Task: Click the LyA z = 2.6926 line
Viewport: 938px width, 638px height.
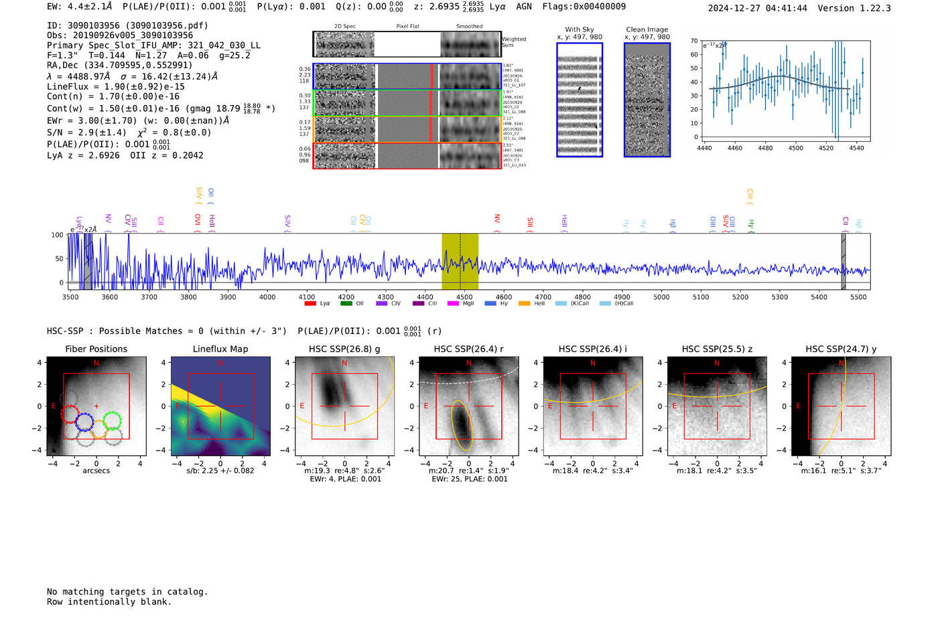Action: (83, 155)
